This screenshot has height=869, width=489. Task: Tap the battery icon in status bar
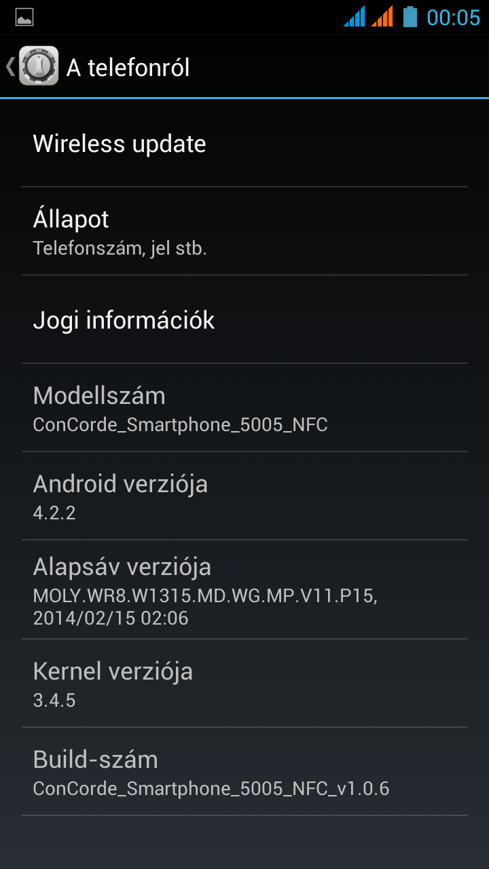[410, 16]
